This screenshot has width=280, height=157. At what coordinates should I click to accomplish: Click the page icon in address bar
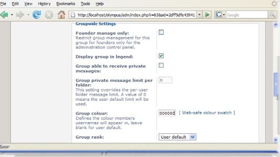tap(73, 15)
